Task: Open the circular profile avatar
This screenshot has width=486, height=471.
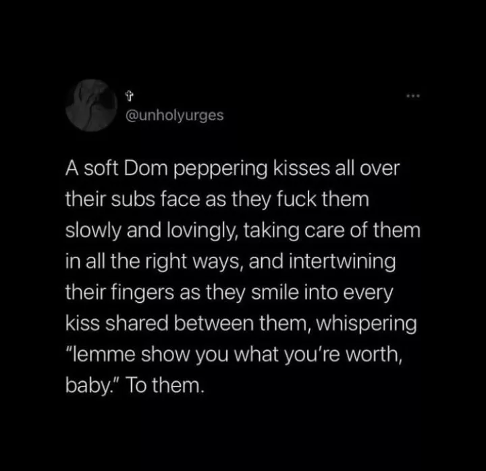Action: point(91,105)
